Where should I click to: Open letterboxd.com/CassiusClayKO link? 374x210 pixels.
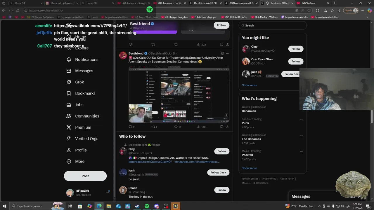[x=150, y=162]
